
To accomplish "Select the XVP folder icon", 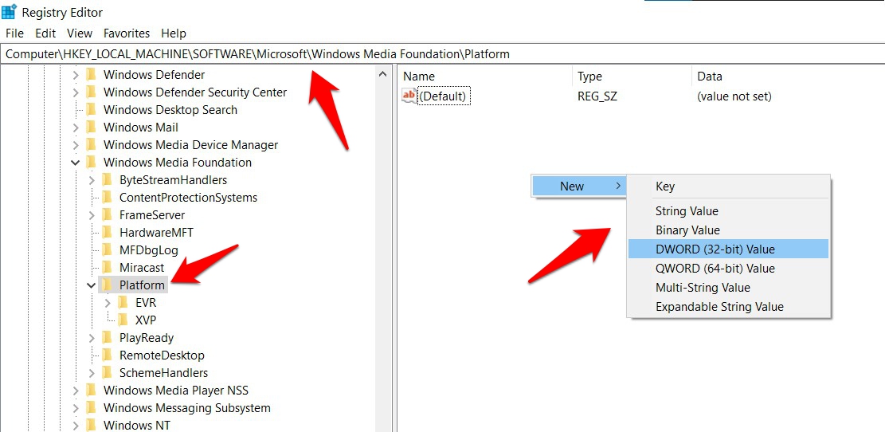I will coord(123,320).
